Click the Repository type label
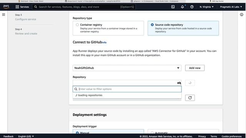This screenshot has width=246, height=138. click(82, 18)
